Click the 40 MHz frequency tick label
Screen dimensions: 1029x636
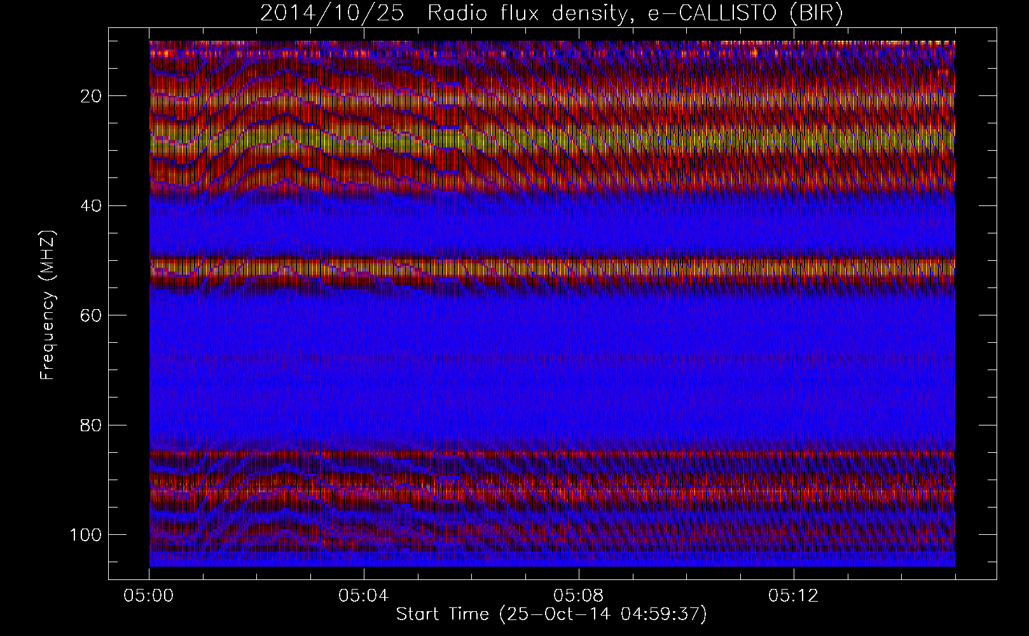[90, 205]
